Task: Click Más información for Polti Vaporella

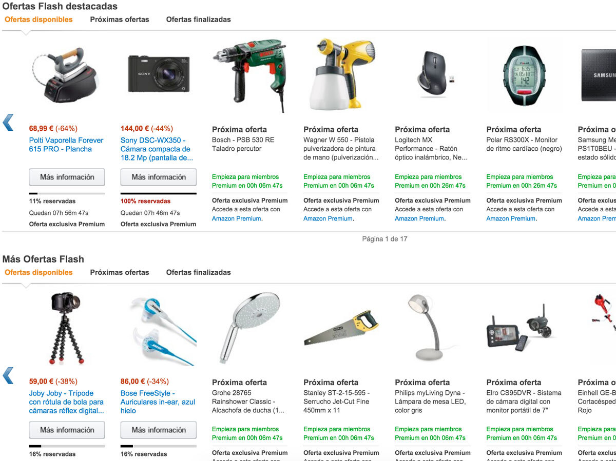Action: pos(67,177)
